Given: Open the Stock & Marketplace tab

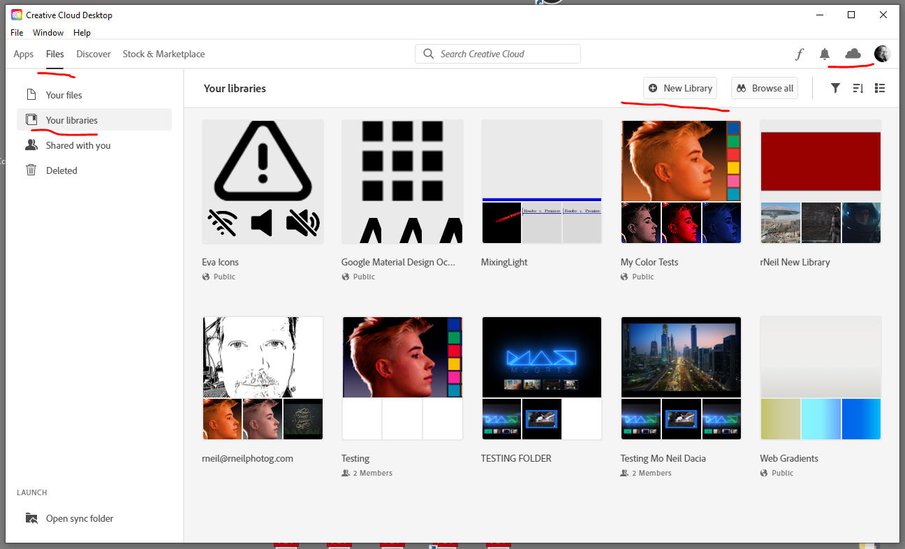Looking at the screenshot, I should (x=163, y=54).
